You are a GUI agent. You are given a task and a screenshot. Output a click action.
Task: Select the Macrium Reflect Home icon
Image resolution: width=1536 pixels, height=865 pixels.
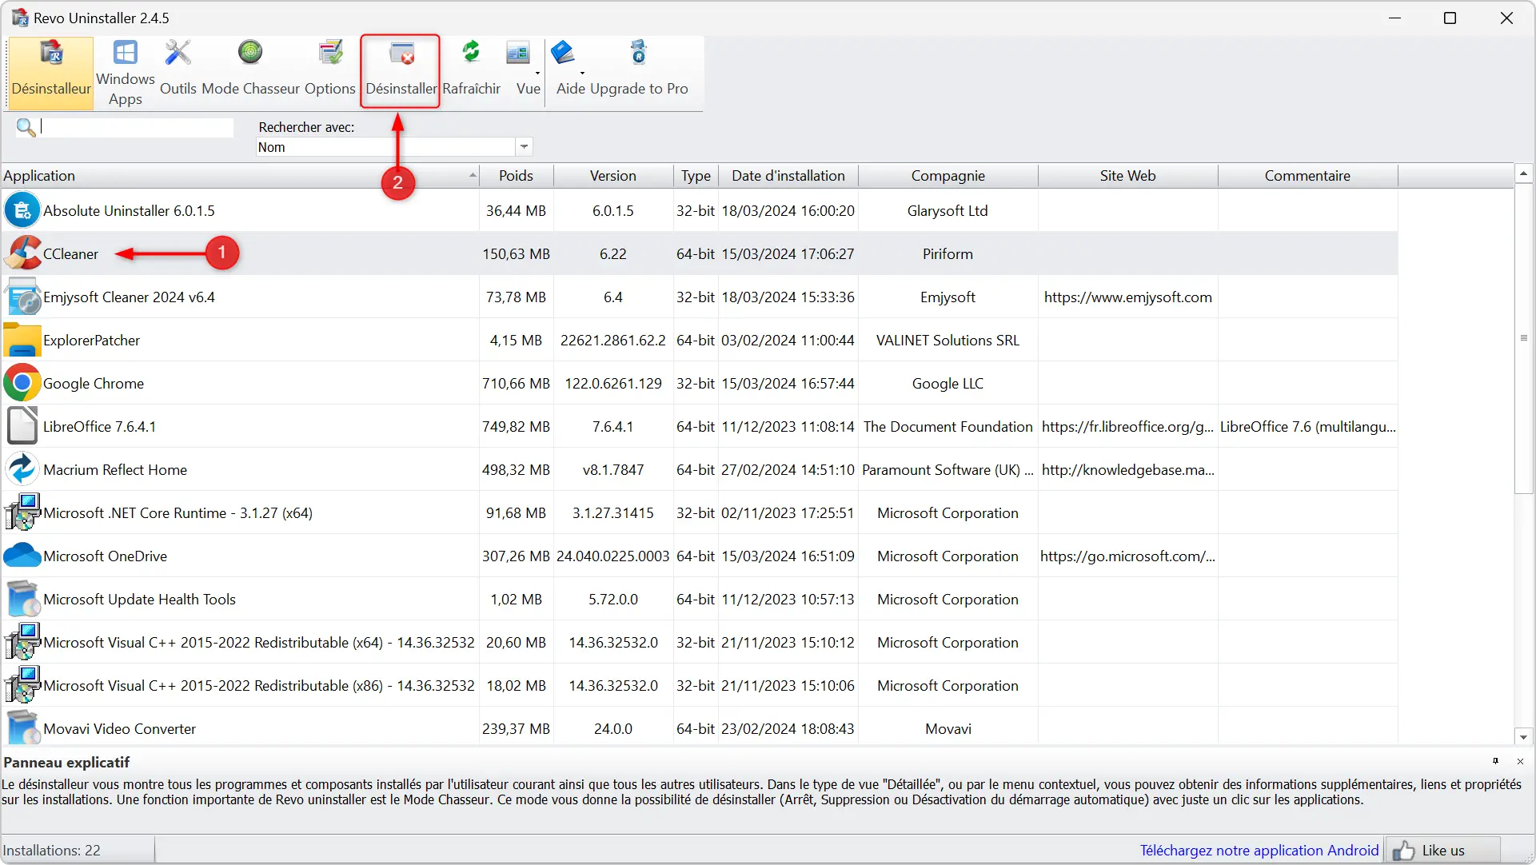click(22, 469)
